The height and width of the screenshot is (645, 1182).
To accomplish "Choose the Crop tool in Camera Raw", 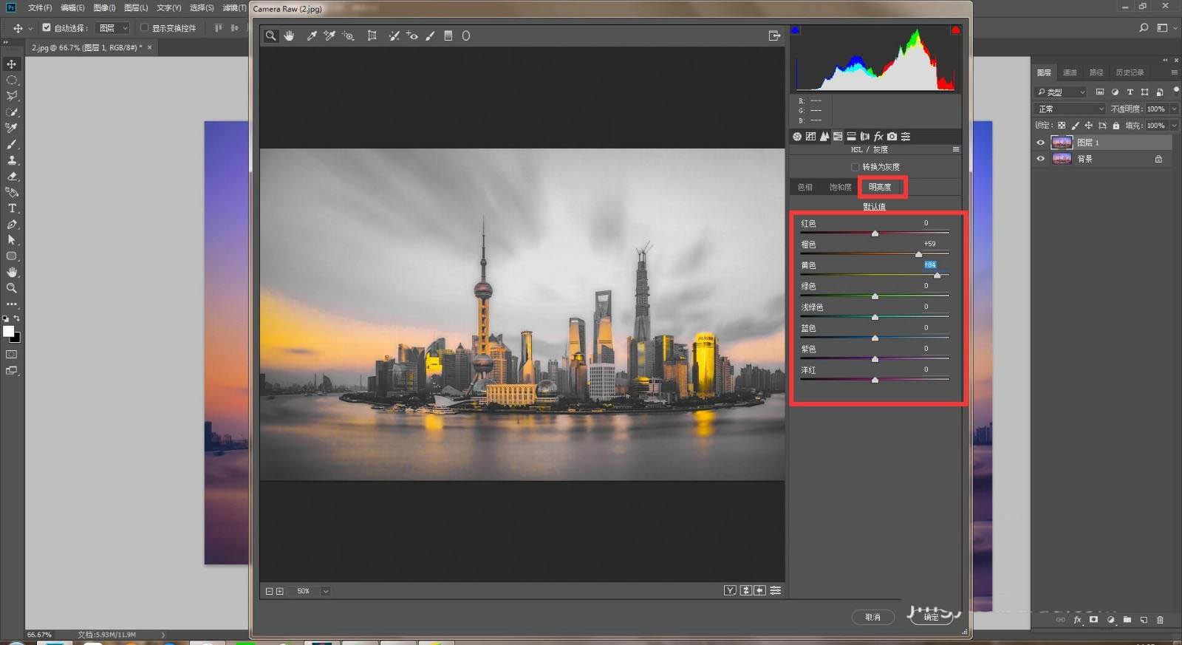I will (372, 35).
